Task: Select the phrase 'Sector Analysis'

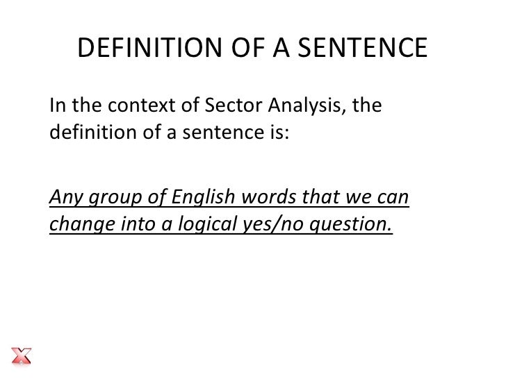Action: coord(272,106)
